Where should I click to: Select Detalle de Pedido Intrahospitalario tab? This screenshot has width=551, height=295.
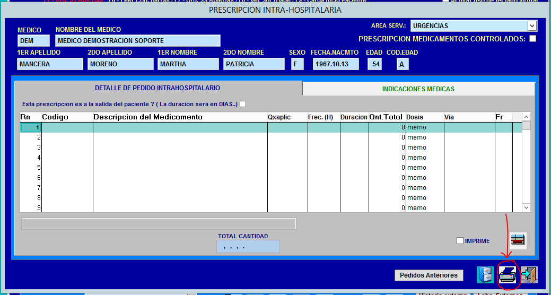click(x=158, y=88)
